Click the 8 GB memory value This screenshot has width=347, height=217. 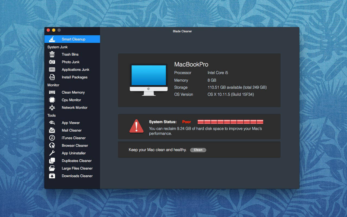212,80
